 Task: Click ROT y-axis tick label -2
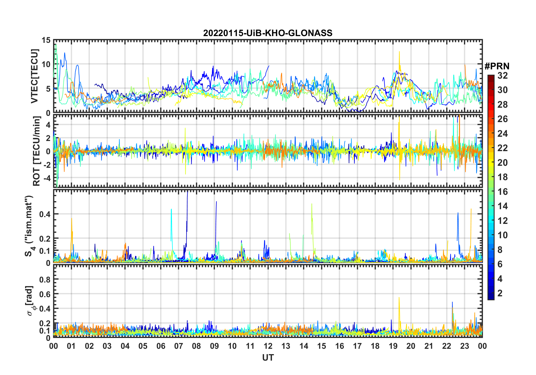pyautogui.click(x=47, y=165)
